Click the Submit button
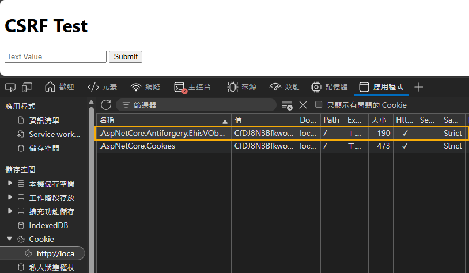Screen dimensions: 469x273 tap(126, 56)
